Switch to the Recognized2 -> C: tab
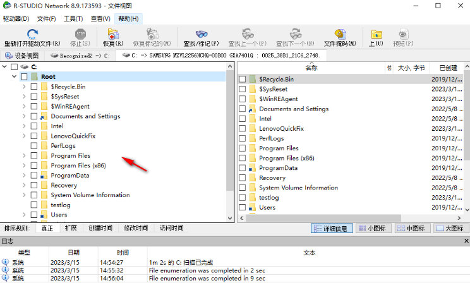The height and width of the screenshot is (283, 470). 80,56
